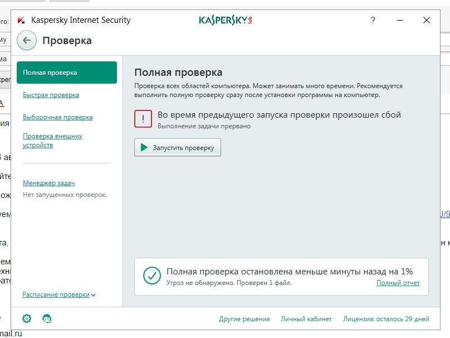Click the Kaspersky Internet Security title text
450x338 pixels.
(81, 20)
